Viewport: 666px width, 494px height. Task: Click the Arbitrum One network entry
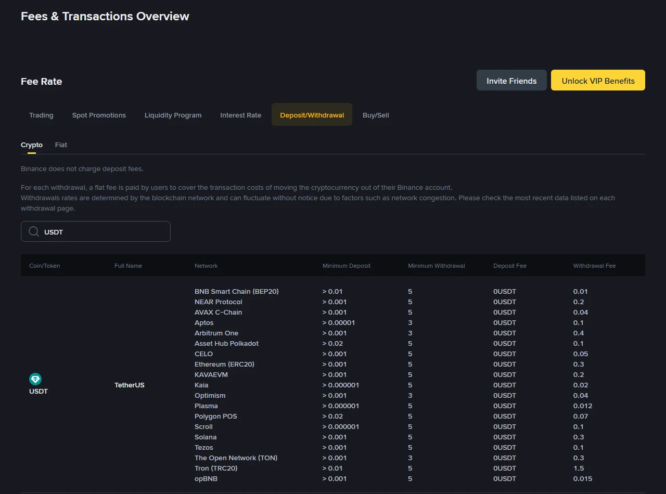click(216, 333)
